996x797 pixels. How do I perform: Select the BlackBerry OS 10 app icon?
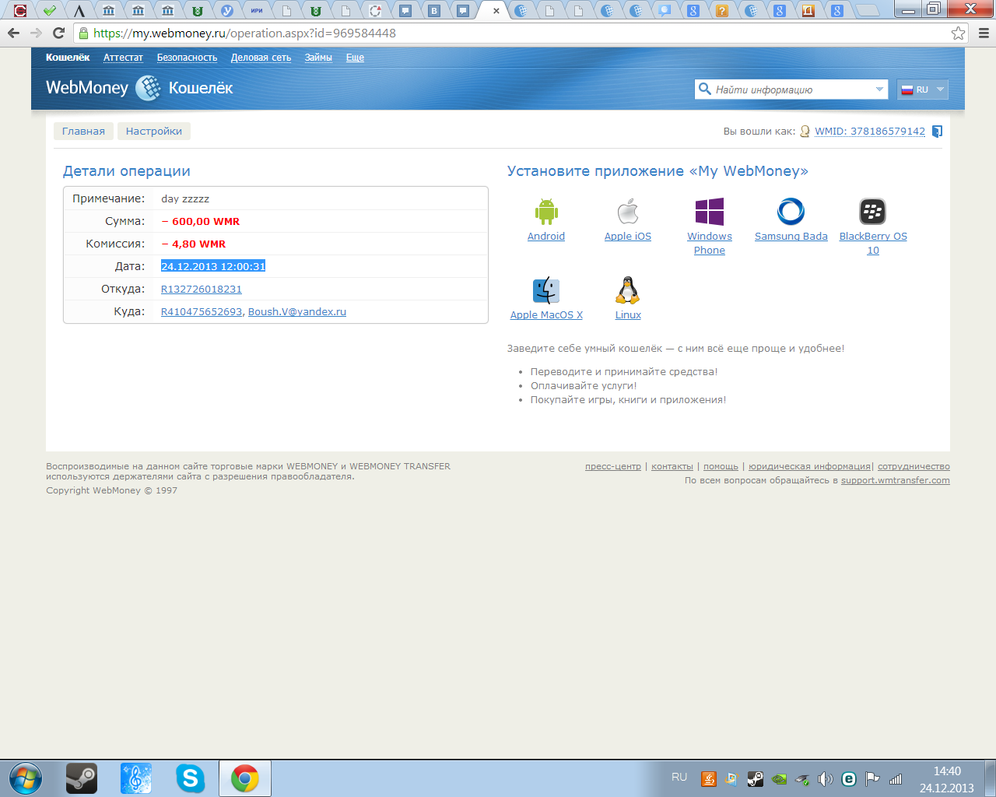873,211
